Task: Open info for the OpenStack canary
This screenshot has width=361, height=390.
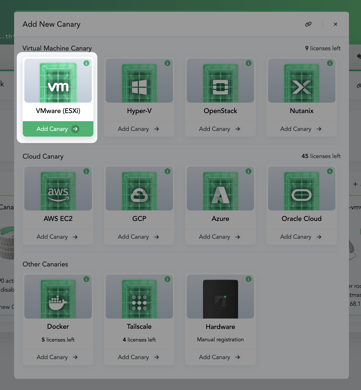Action: (249, 63)
